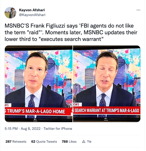
Task: Open the @KayvonAfshari handle link
Action: click(x=32, y=15)
